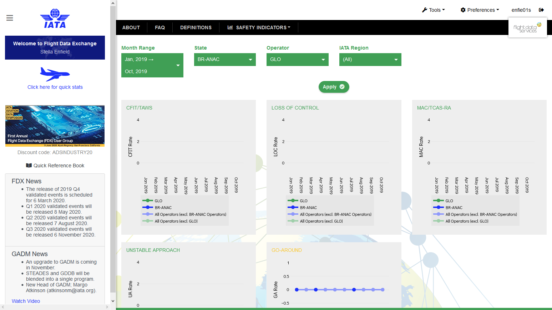Toggle GLO legend in Loss of Control chart
Image resolution: width=552 pixels, height=310 pixels.
pos(298,201)
